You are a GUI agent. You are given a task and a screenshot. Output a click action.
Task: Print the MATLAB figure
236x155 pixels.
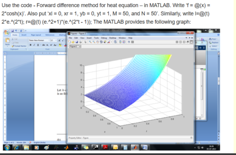80,42
